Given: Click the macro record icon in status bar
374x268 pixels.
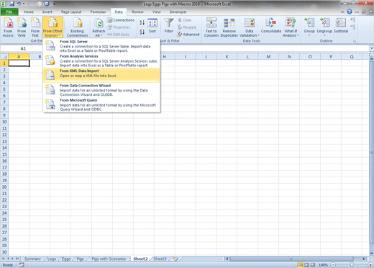Looking at the screenshot, I should tap(22, 265).
